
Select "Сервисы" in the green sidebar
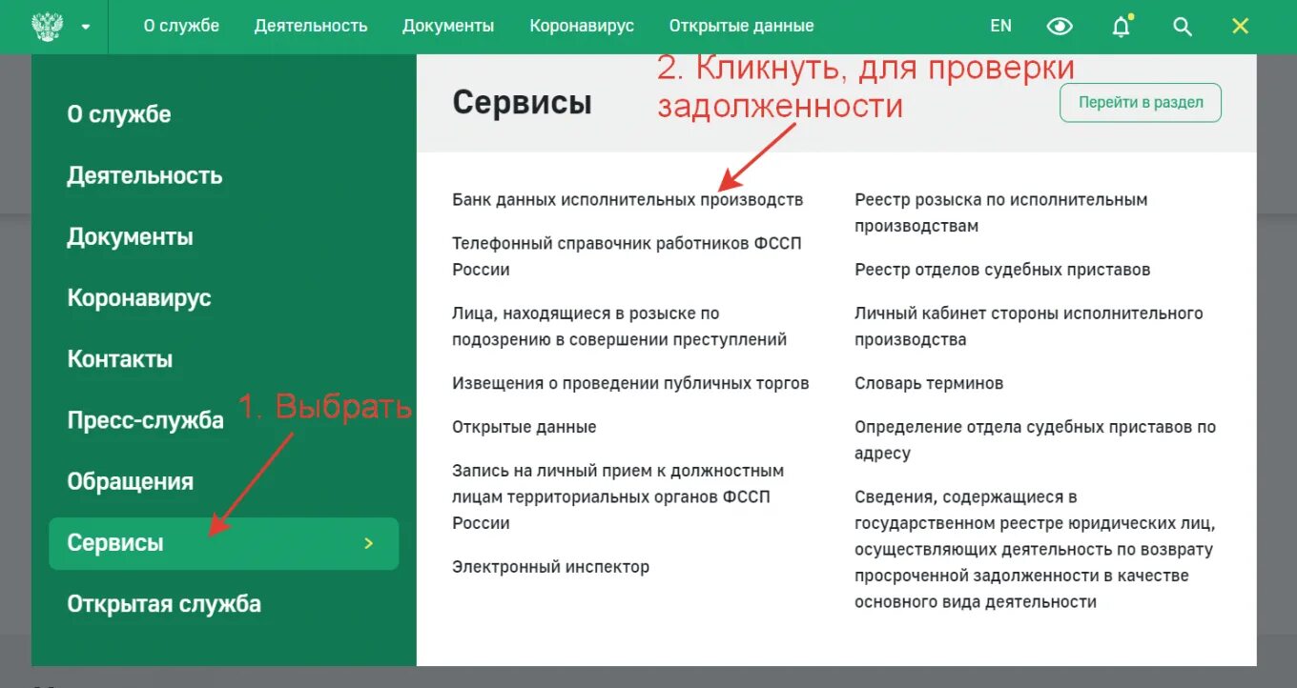(223, 543)
